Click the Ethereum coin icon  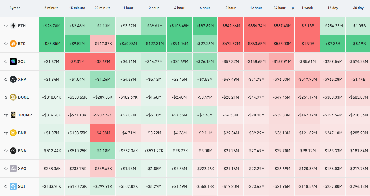[13, 26]
